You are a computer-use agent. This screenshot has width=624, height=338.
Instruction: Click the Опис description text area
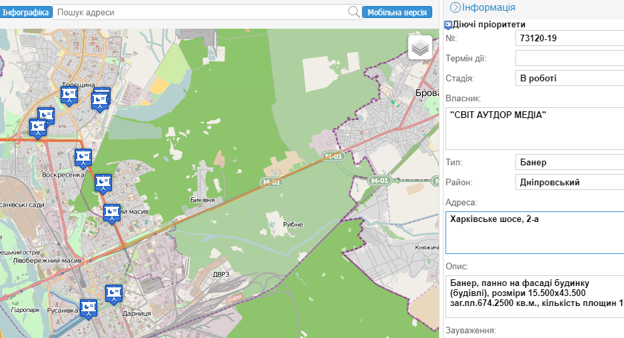[x=535, y=297]
